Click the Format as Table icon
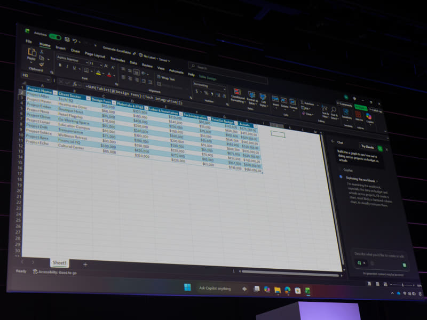This screenshot has height=320, width=427. tap(251, 98)
